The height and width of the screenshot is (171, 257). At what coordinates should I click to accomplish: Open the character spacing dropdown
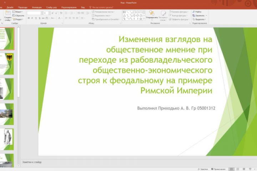coord(47,18)
